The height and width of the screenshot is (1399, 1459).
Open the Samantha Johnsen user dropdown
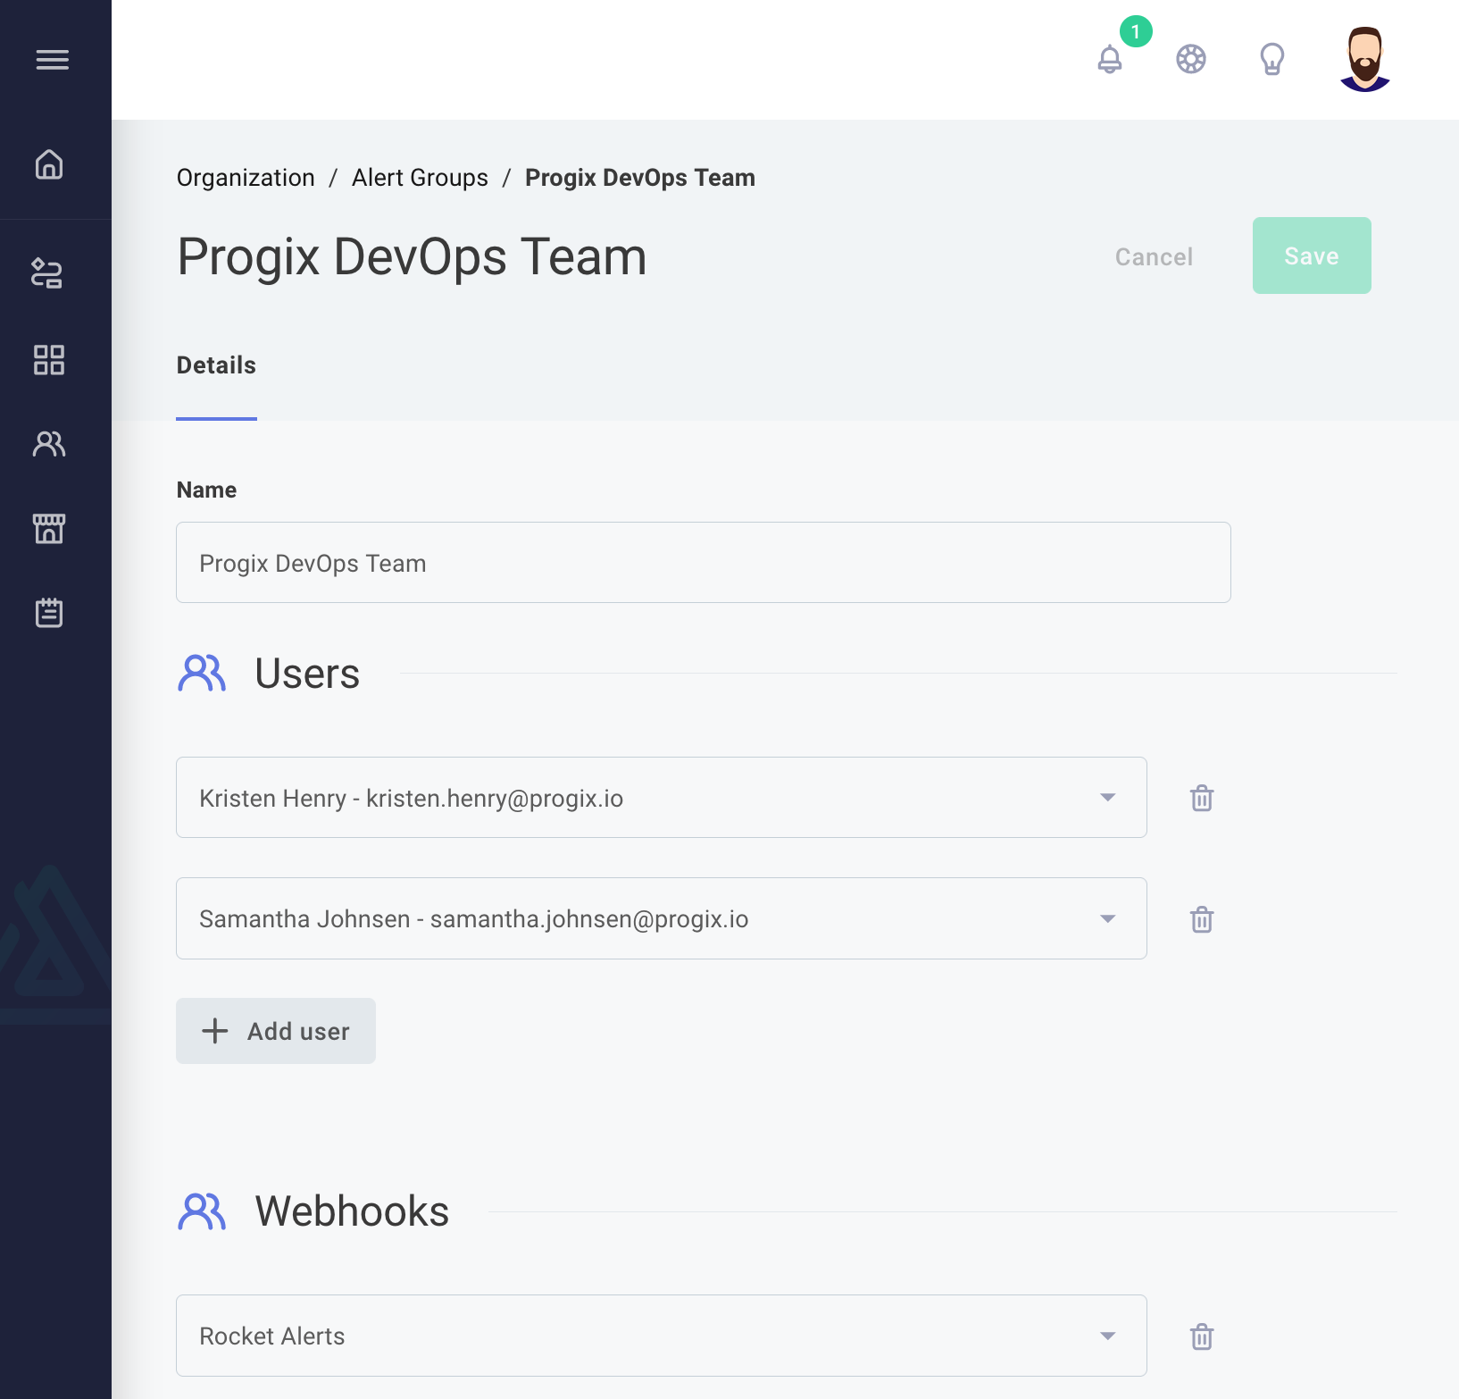click(1107, 918)
